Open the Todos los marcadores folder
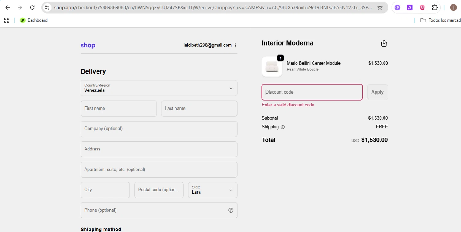Screen dimensions: 461x232 pyautogui.click(x=440, y=20)
